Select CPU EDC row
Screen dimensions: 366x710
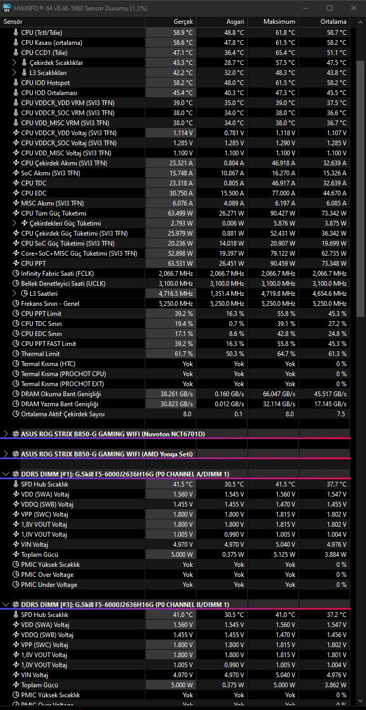pyautogui.click(x=175, y=193)
